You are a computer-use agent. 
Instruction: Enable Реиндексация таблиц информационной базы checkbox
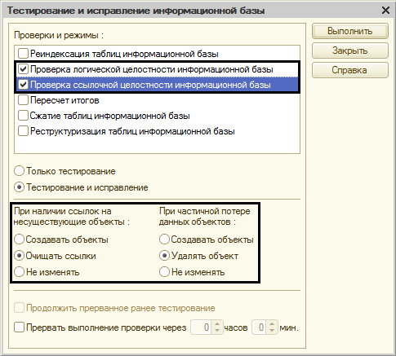tap(23, 54)
